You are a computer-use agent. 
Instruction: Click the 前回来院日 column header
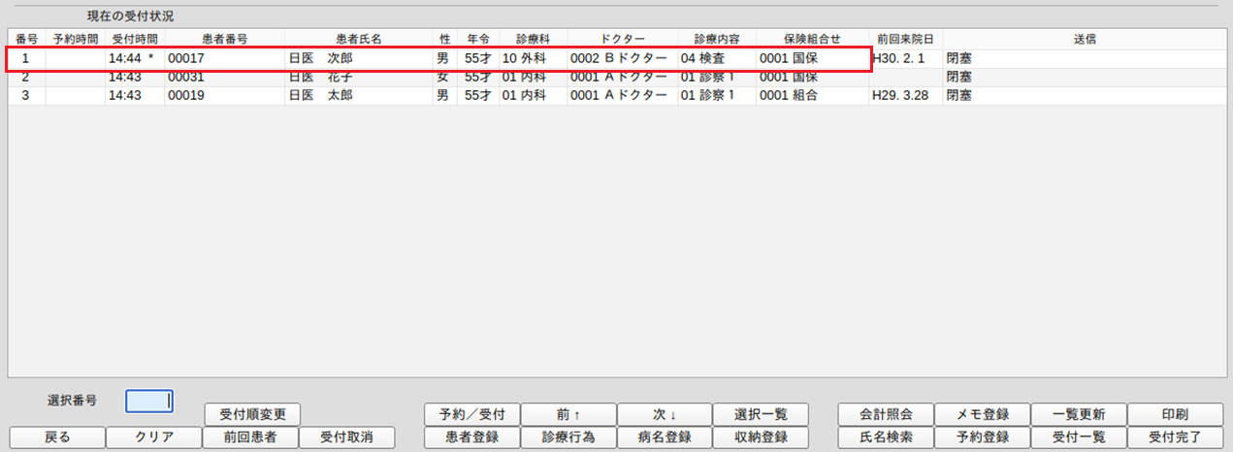click(x=905, y=39)
